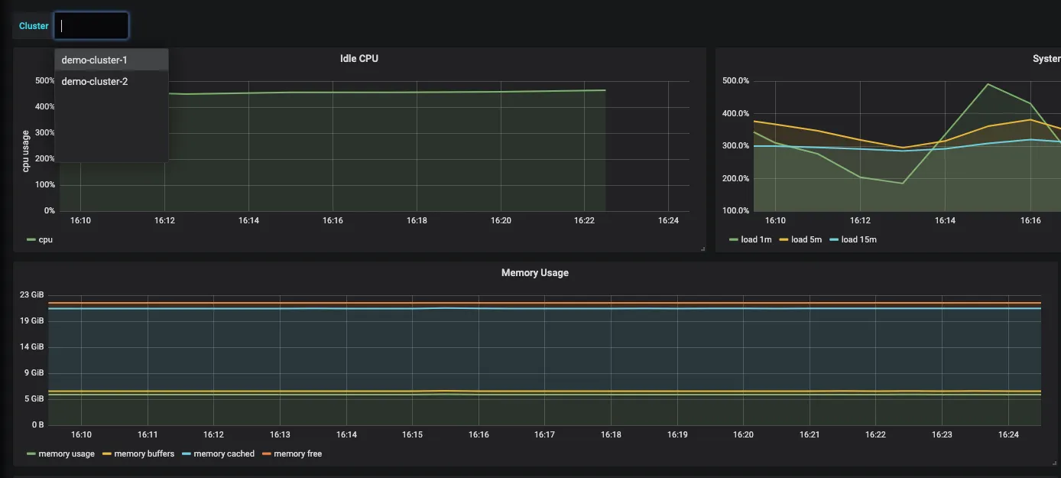
Task: Open the System load panel title menu
Action: click(x=1046, y=58)
